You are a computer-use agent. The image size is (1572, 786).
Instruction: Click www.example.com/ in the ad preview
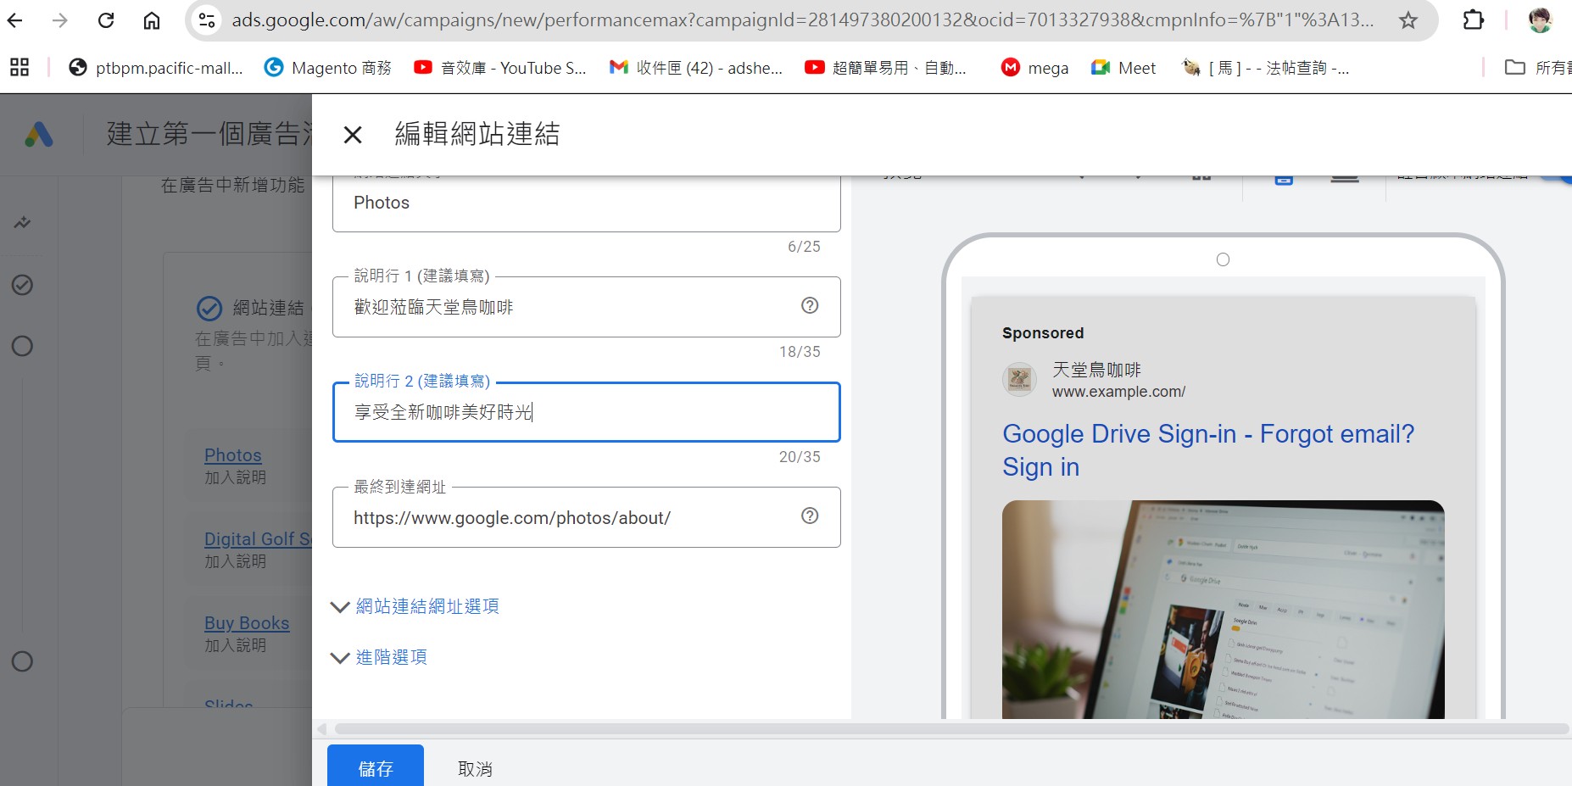pos(1118,392)
